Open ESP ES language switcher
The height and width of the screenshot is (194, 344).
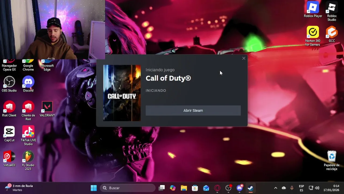tap(301, 188)
